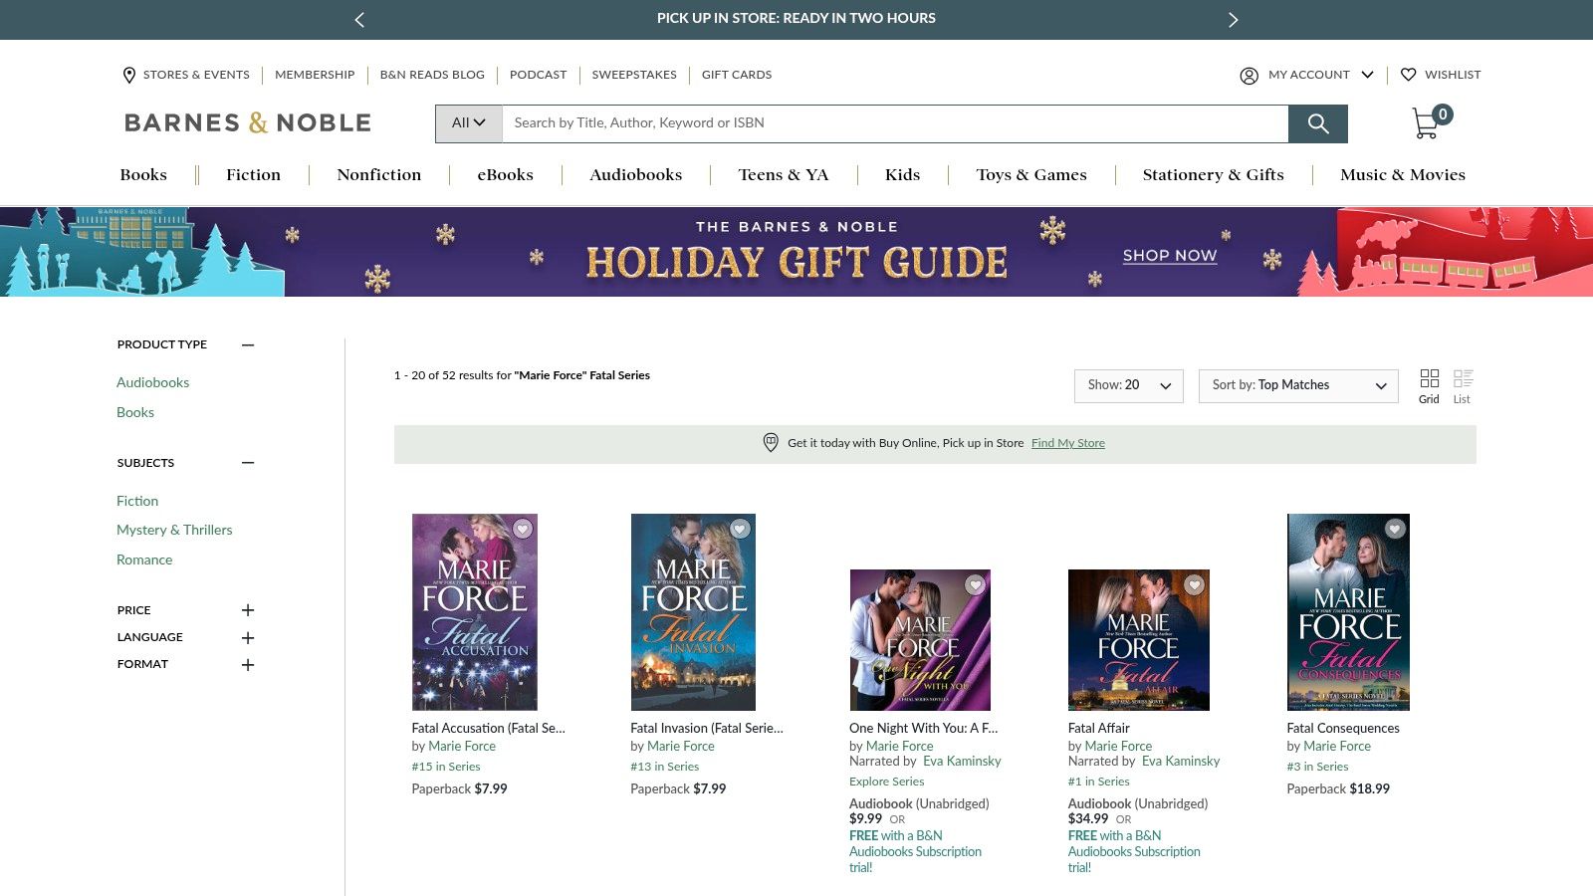The width and height of the screenshot is (1593, 896).
Task: Add Fatal Accusation to wishlist via cover heart
Action: 522,531
